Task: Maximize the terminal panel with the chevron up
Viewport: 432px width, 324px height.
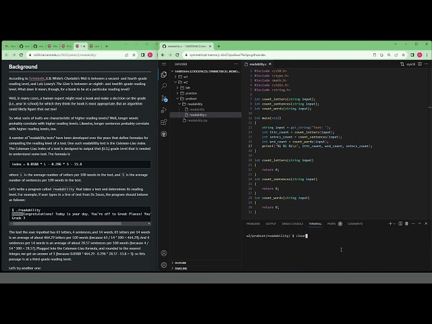Action: (x=420, y=223)
